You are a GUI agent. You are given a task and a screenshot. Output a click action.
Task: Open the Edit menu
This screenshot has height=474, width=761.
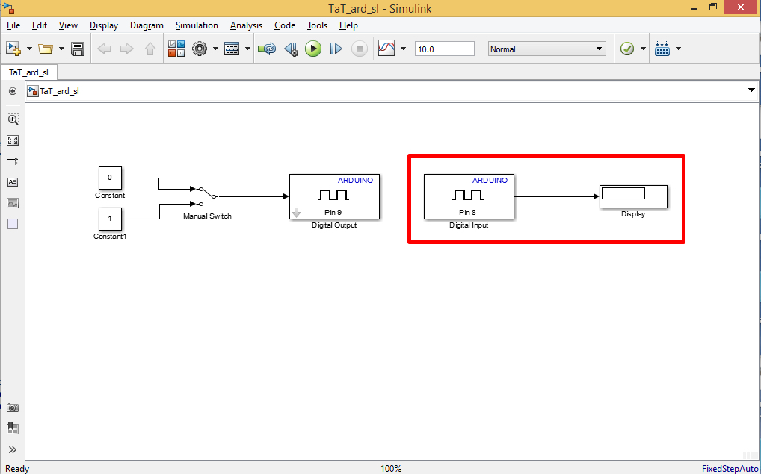(40, 25)
